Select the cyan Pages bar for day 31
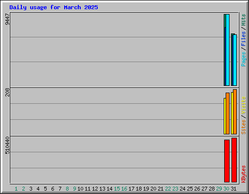Viewport: 249px width, 194px height. [235, 60]
